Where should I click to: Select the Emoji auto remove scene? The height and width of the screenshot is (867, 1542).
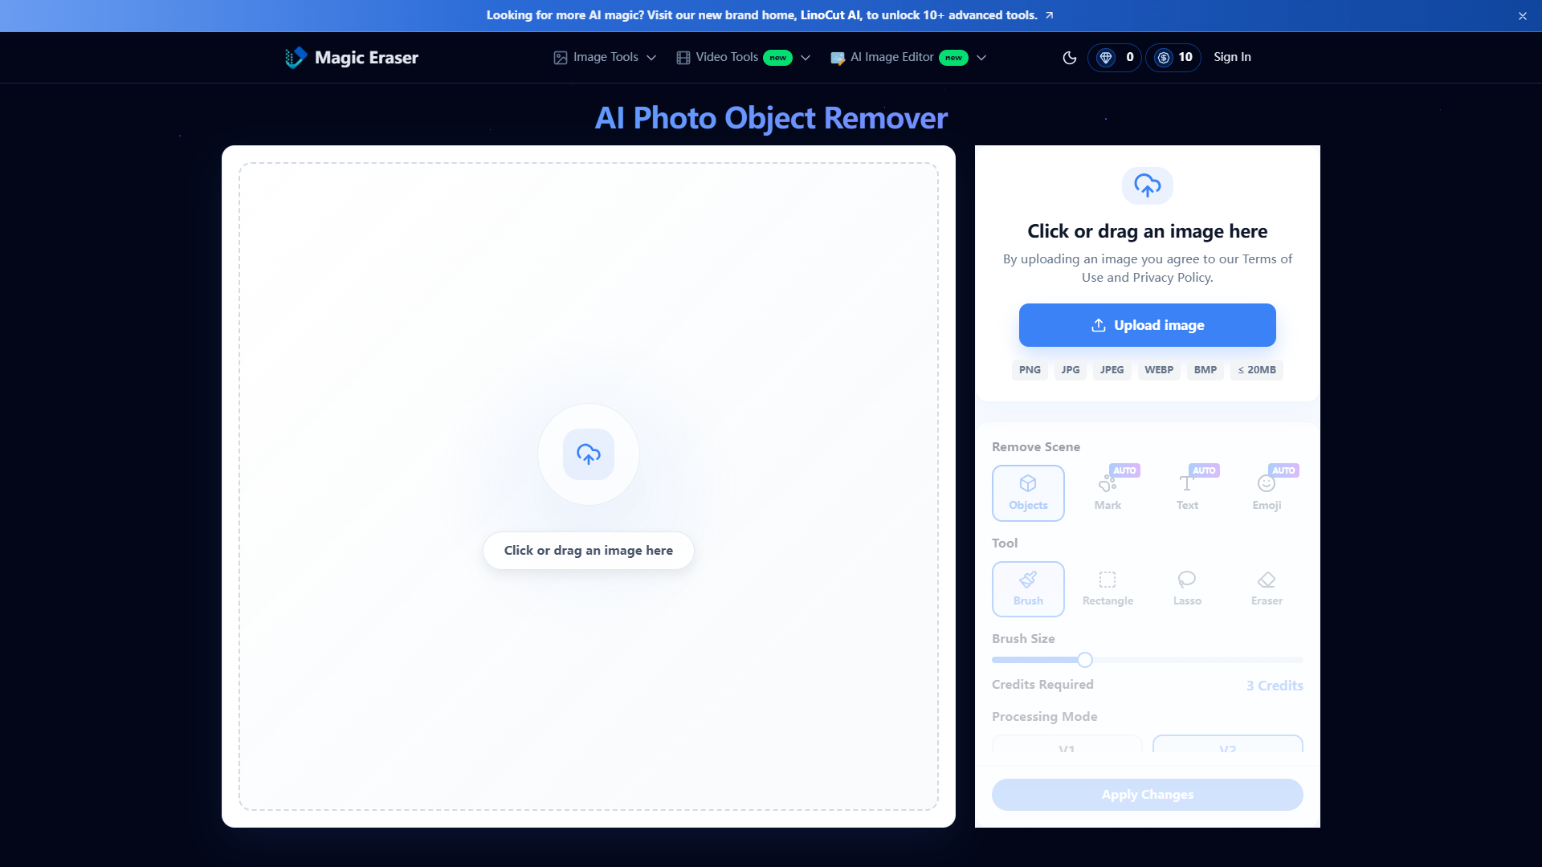coord(1267,493)
